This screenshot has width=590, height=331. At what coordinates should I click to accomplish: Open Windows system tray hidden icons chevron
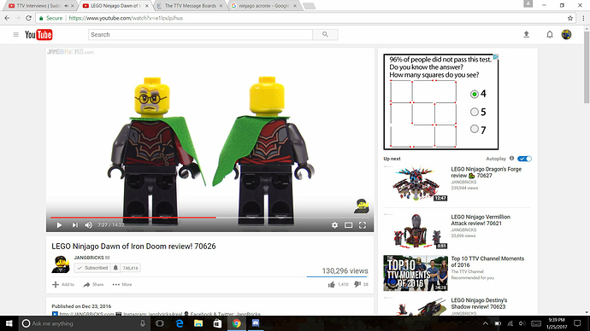click(x=486, y=323)
